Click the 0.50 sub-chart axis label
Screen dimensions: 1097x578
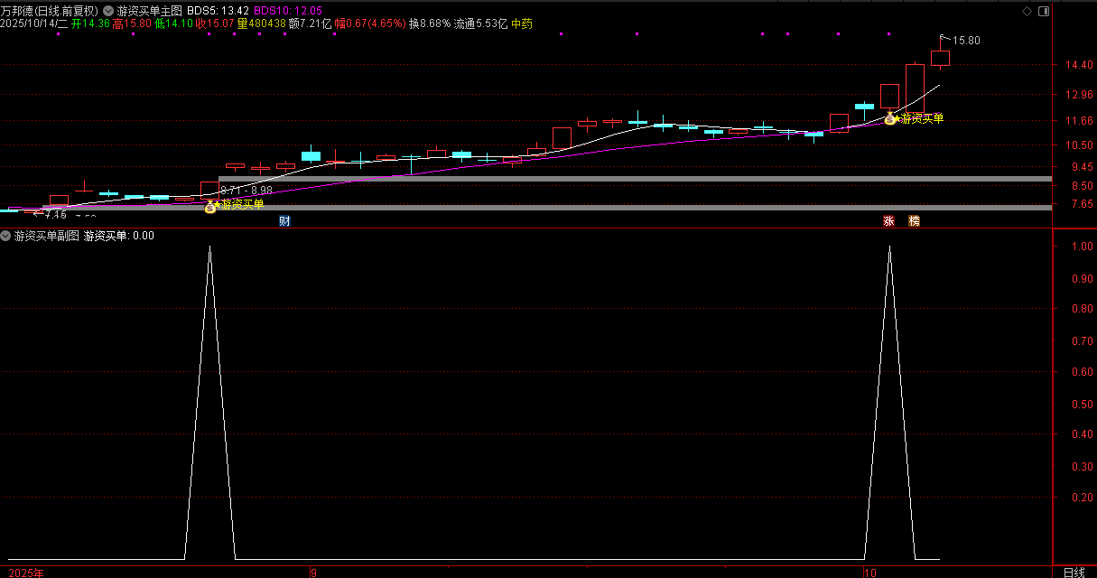(x=1081, y=404)
